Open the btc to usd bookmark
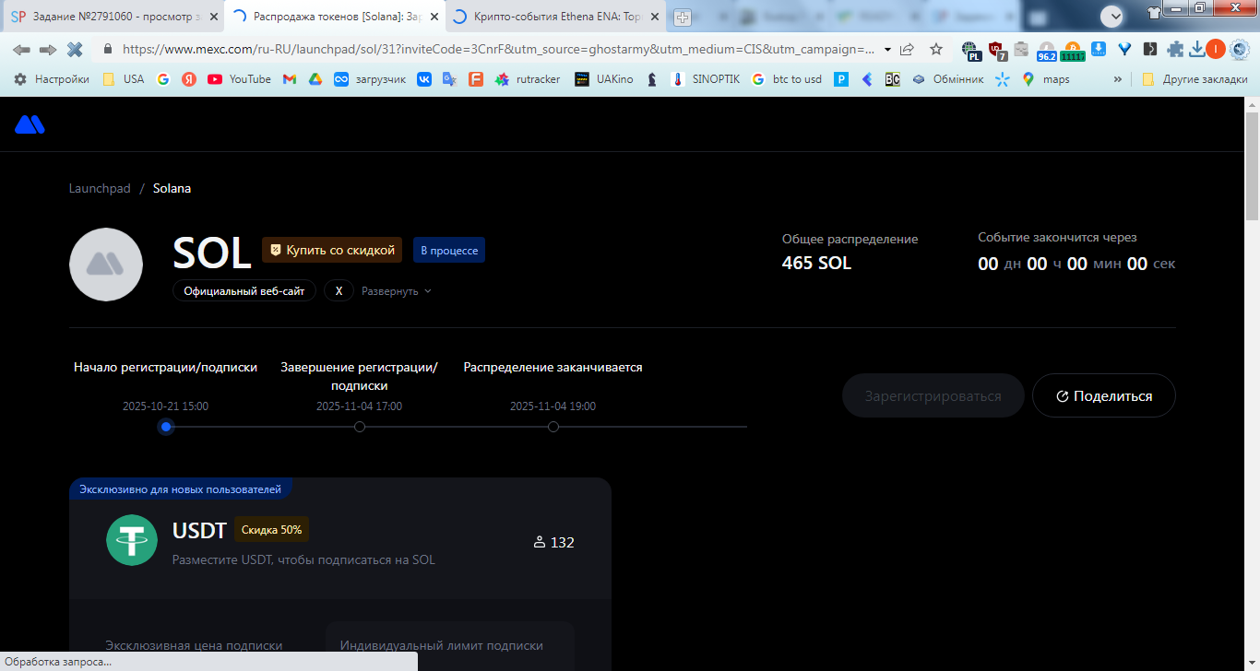 pos(786,79)
